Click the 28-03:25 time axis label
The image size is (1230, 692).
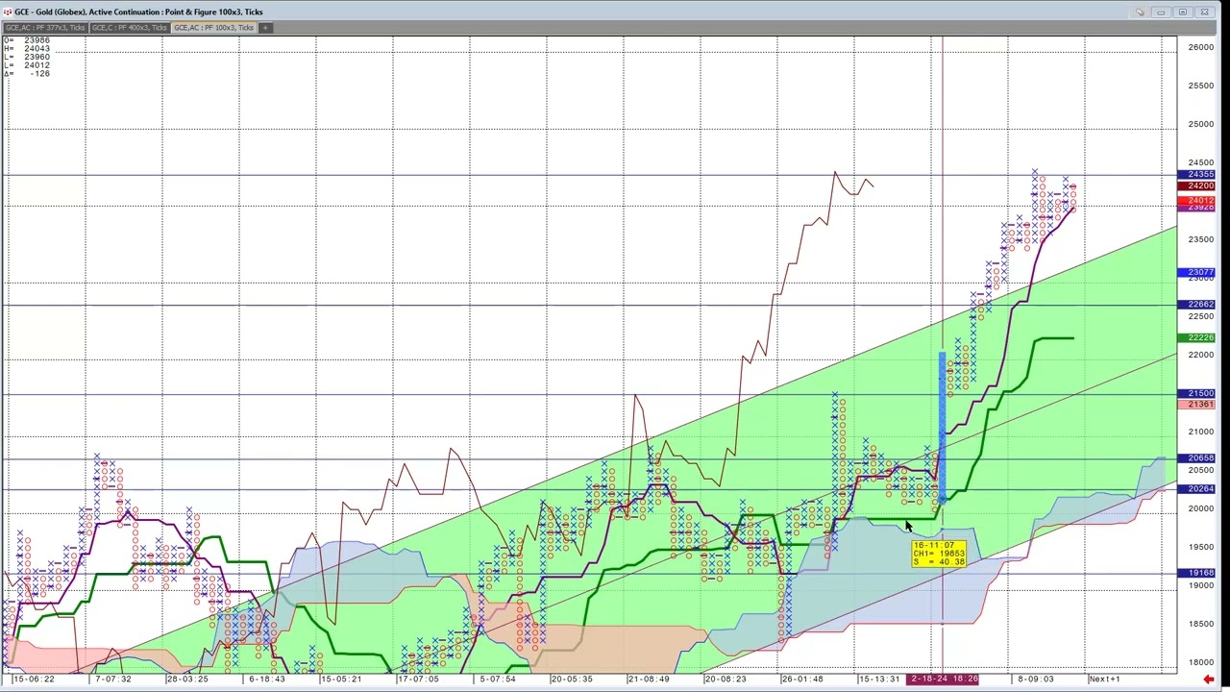pos(186,680)
